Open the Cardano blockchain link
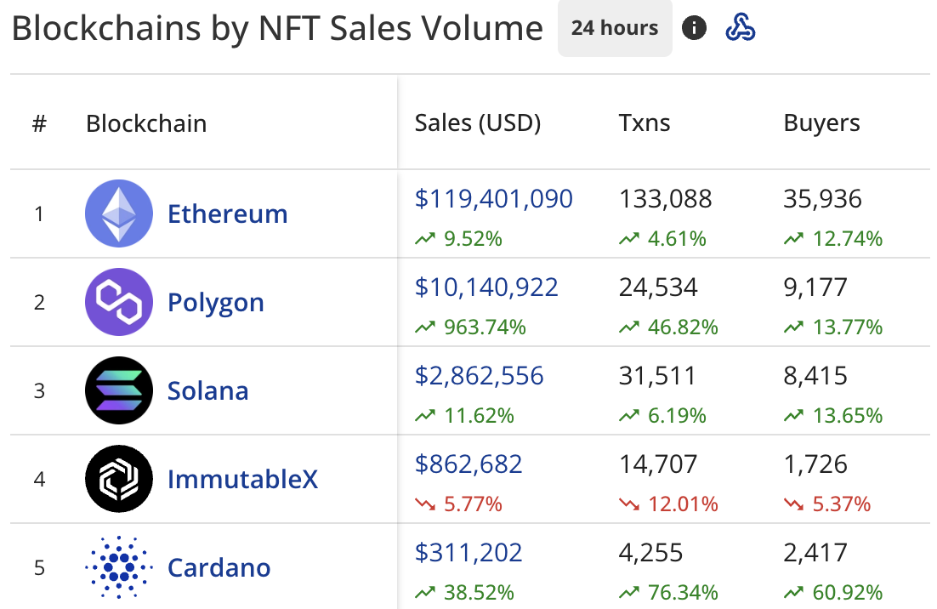Image resolution: width=937 pixels, height=609 pixels. coord(219,568)
